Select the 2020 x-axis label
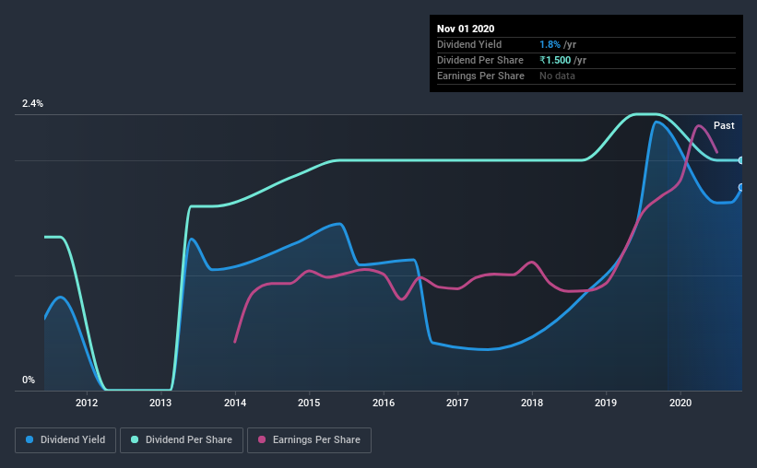Screen dimensions: 757x468 pos(680,403)
